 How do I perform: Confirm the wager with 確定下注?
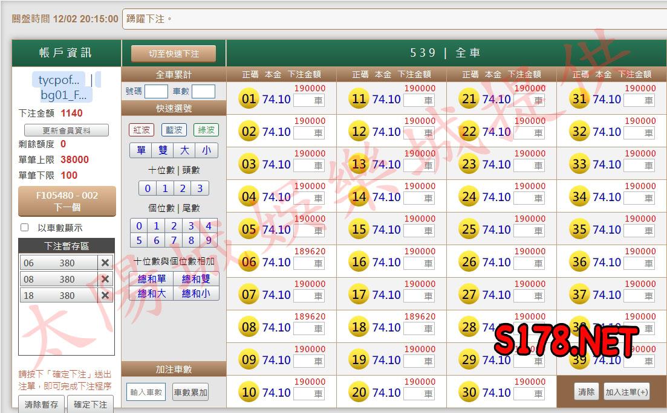(x=90, y=404)
